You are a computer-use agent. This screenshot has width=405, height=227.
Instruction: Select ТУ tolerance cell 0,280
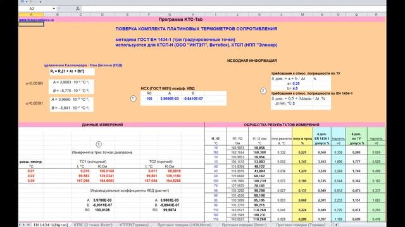pyautogui.click(x=356, y=153)
